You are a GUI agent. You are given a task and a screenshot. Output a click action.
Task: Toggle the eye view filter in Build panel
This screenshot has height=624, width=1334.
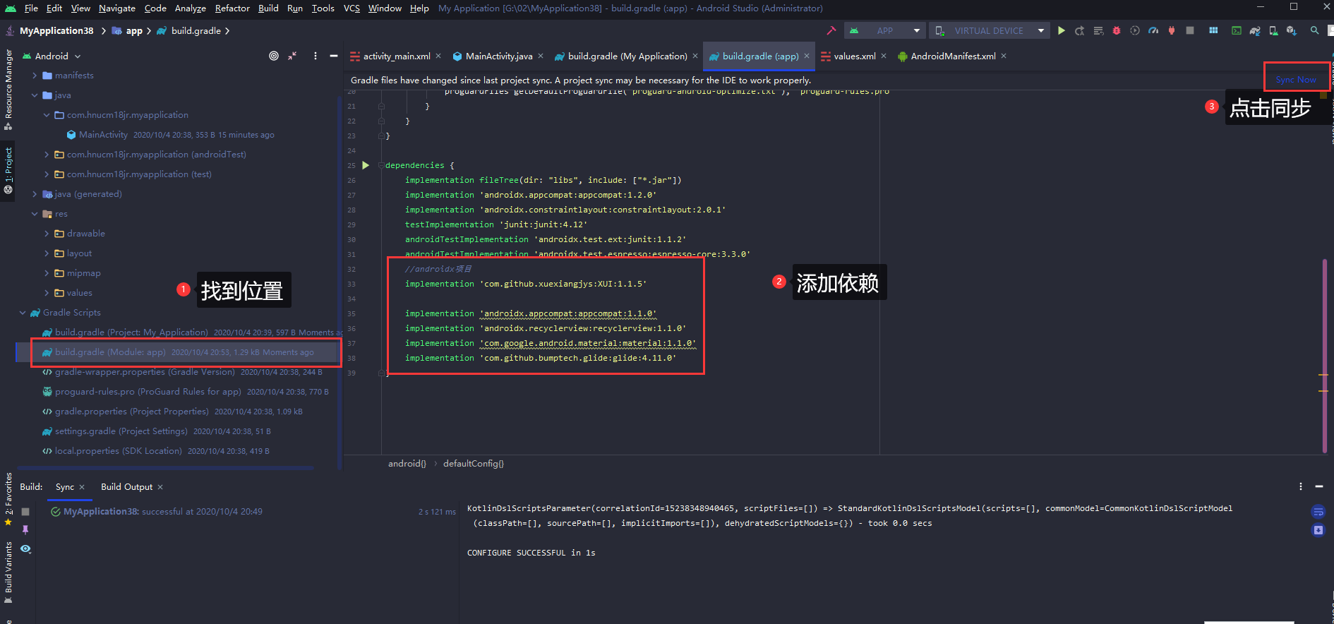click(x=25, y=548)
